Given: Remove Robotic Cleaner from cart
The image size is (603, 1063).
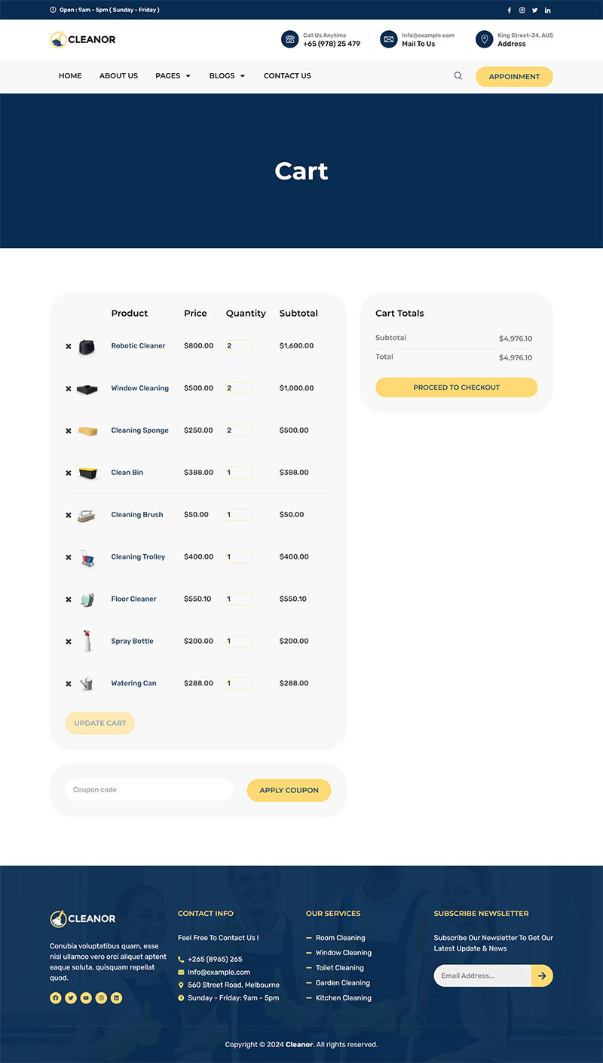Looking at the screenshot, I should (x=69, y=347).
